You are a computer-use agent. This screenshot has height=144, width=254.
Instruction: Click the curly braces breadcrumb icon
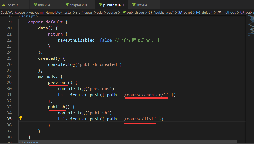(x=150, y=12)
